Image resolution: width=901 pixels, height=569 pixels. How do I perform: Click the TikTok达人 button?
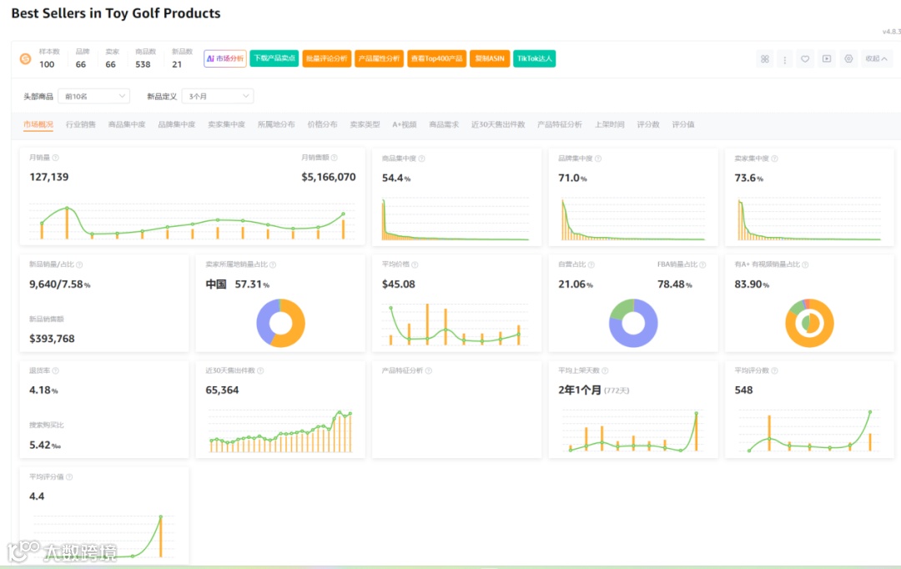pyautogui.click(x=535, y=58)
